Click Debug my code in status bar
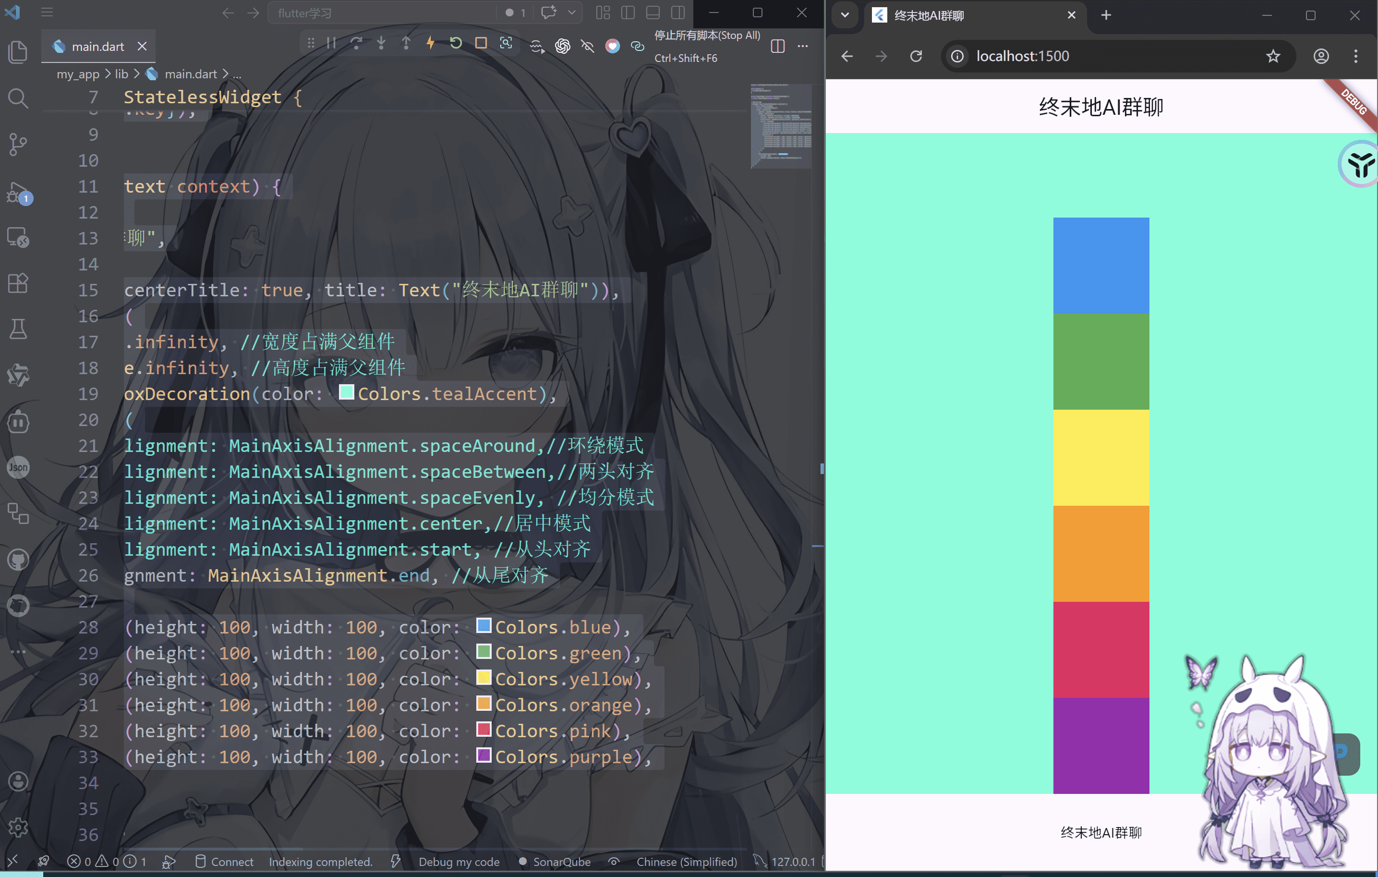 click(459, 862)
